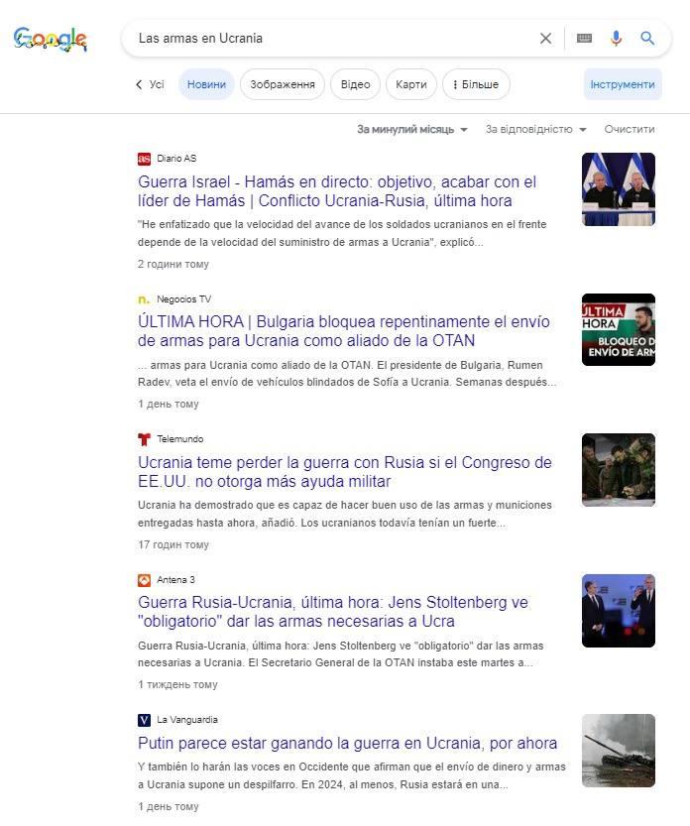This screenshot has width=690, height=826.
Task: Select the Карти tab
Action: [410, 84]
